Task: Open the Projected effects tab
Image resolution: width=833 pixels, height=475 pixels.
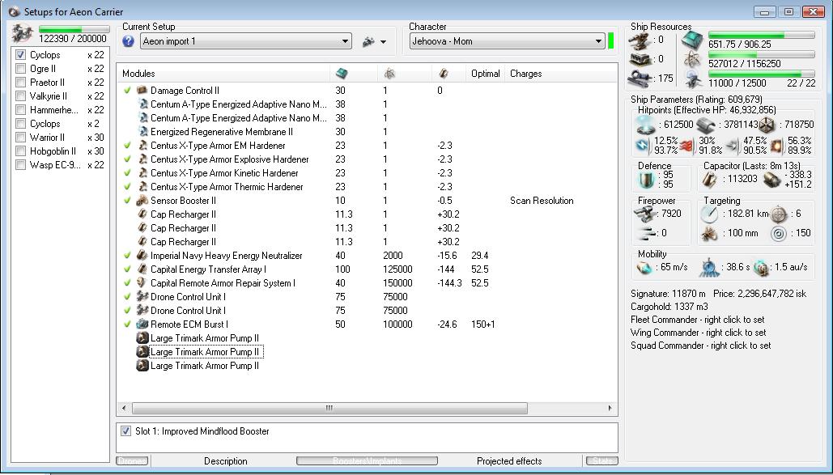Action: [508, 461]
